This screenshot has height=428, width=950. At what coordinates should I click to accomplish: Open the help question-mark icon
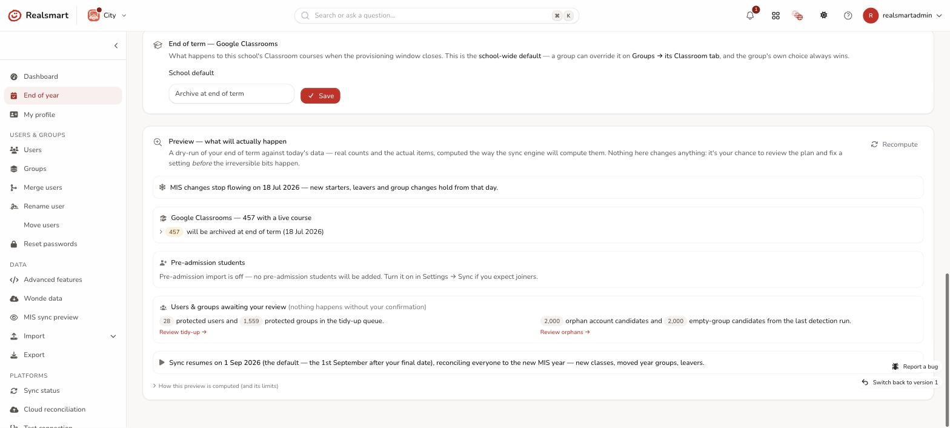[848, 15]
